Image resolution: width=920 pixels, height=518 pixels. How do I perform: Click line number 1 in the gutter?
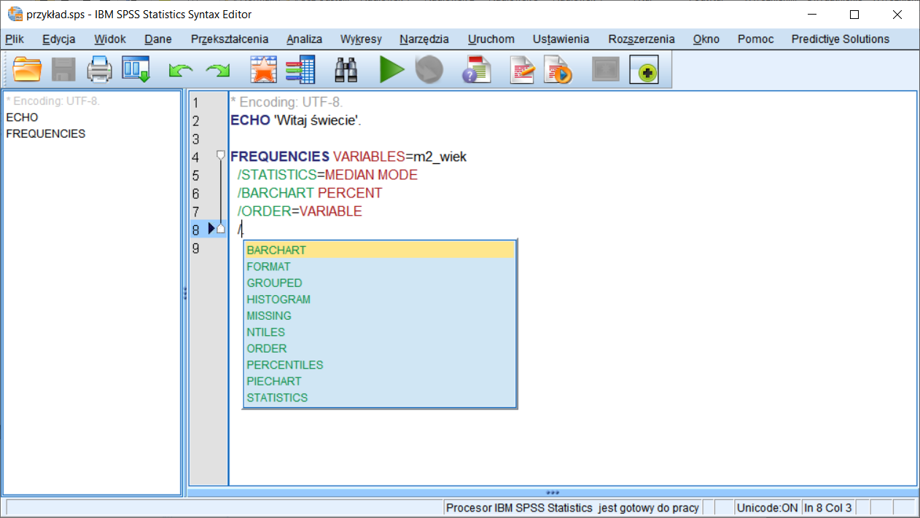tap(195, 103)
